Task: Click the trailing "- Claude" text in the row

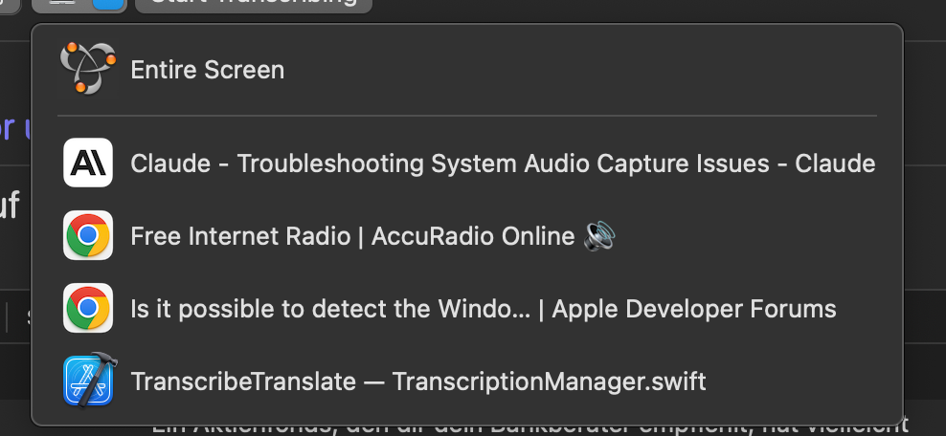Action: click(822, 163)
